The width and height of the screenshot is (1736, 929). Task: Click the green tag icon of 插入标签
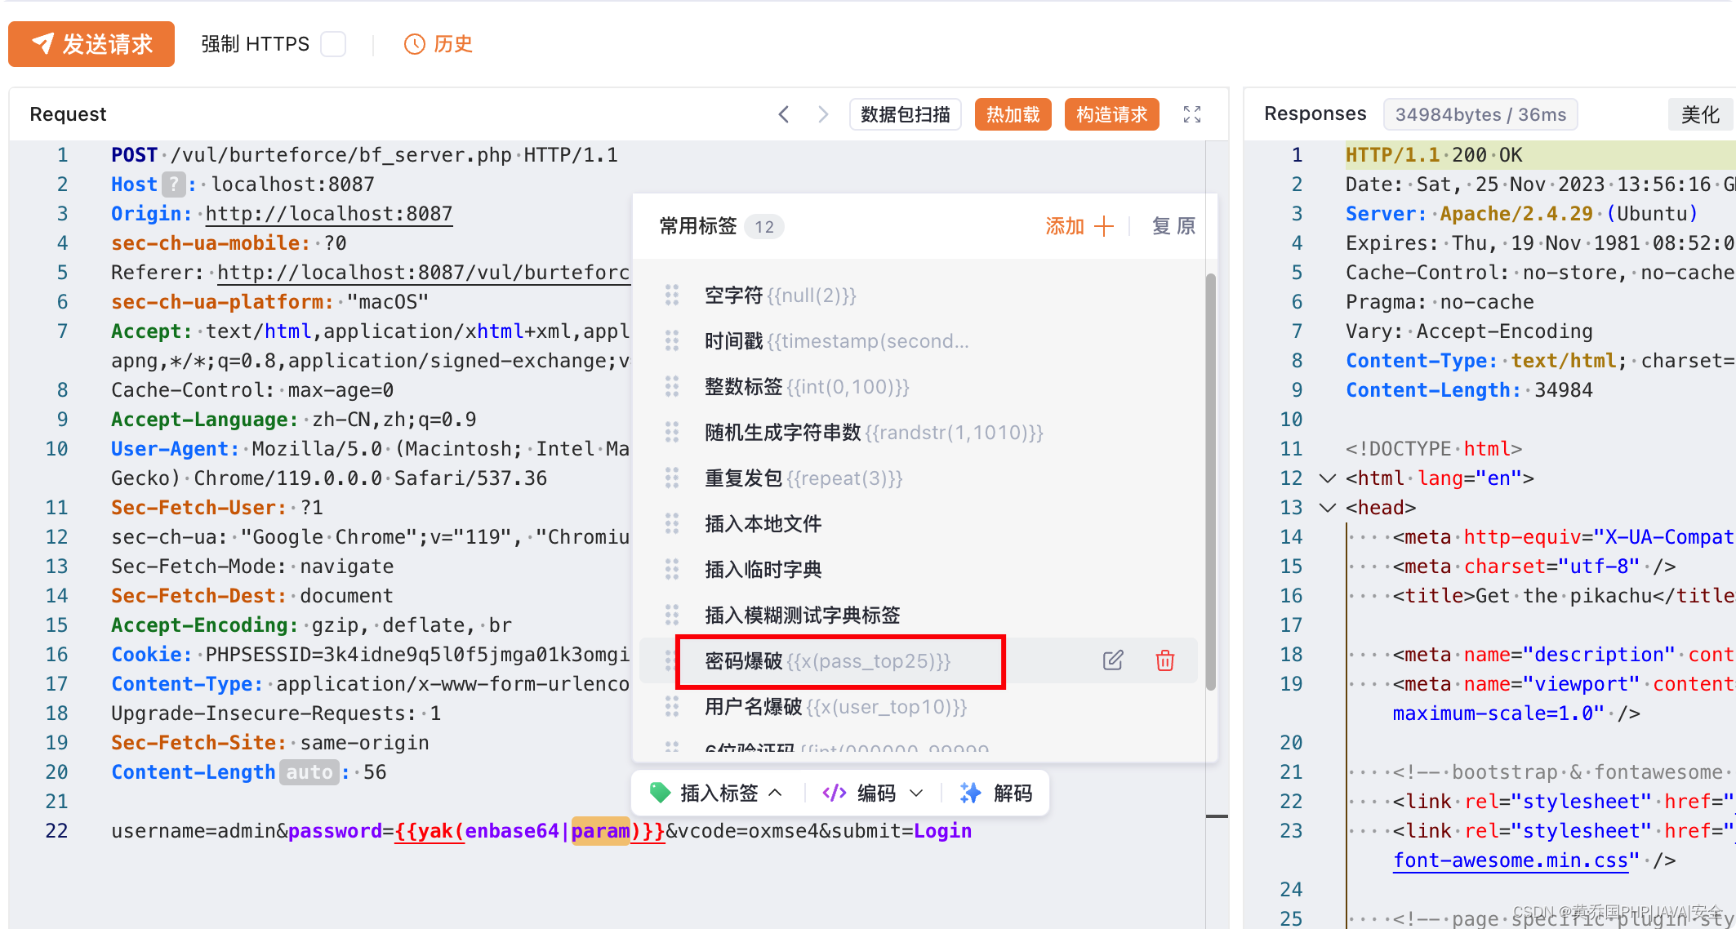coord(660,793)
